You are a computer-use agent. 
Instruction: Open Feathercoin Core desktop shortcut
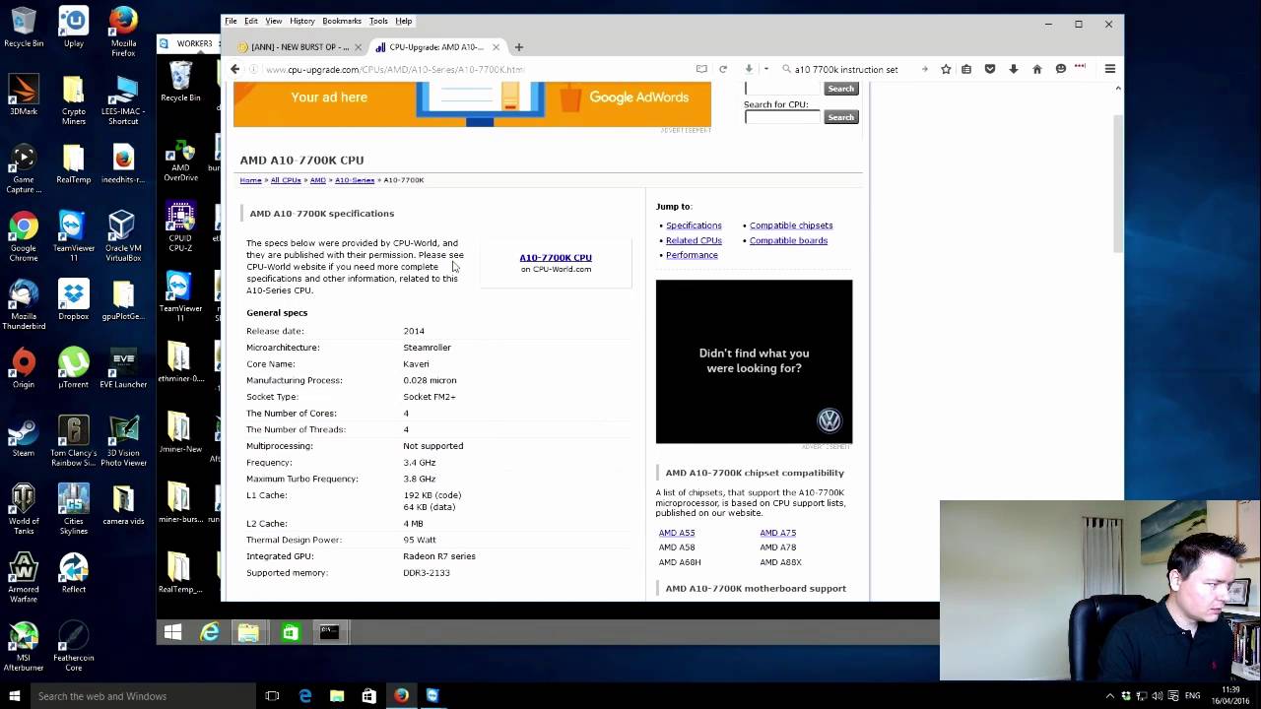point(74,647)
